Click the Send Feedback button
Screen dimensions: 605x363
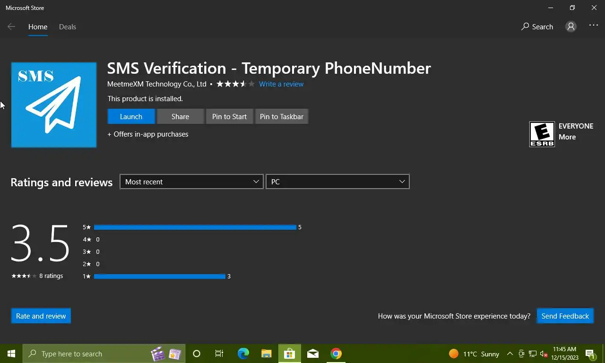(x=565, y=316)
